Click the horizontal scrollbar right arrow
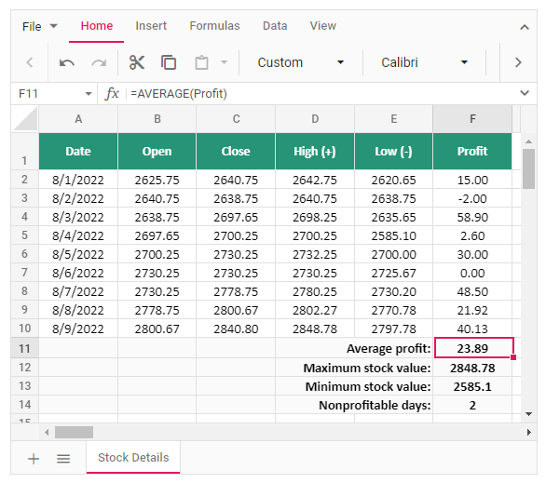The width and height of the screenshot is (546, 483). click(529, 432)
